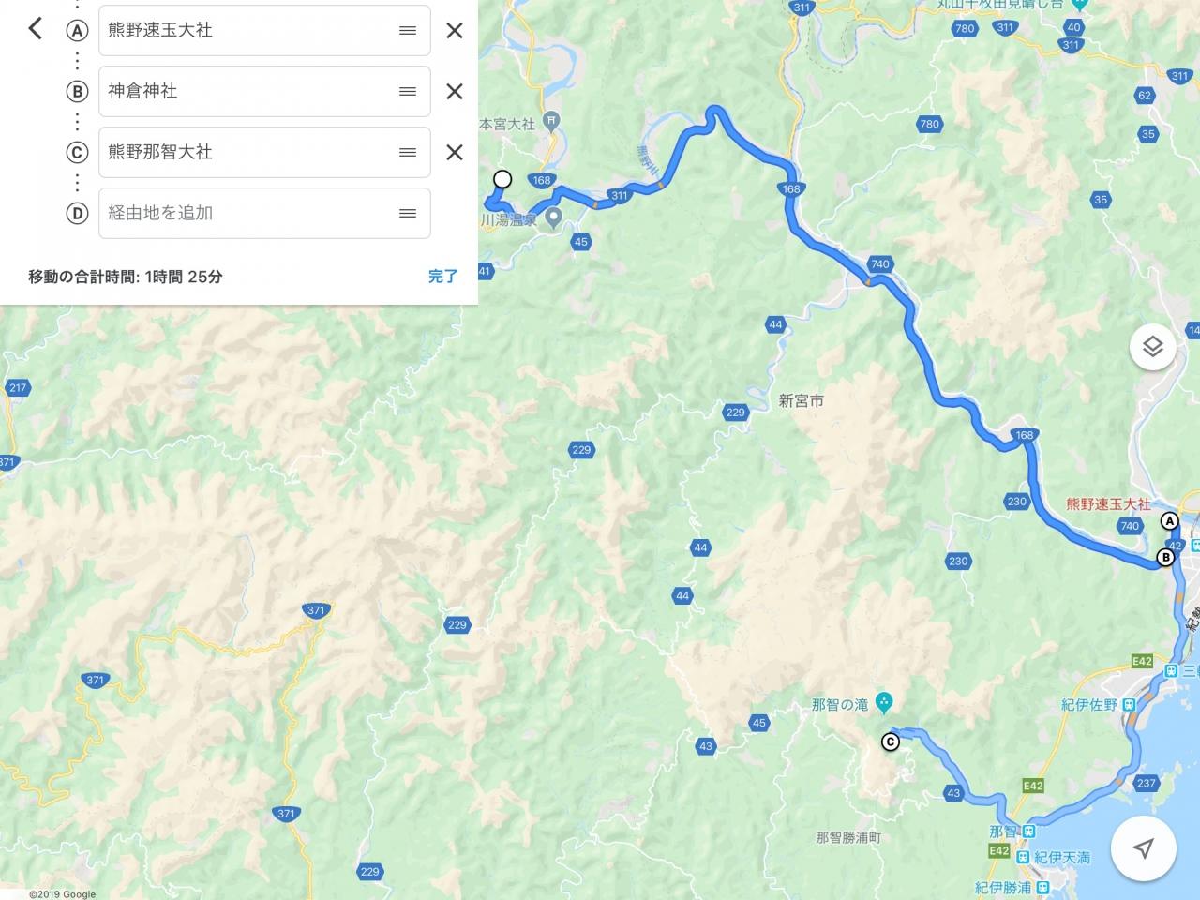Edit the 熊野速玉大社 destination field
Screen dimensions: 1200x900
point(264,30)
